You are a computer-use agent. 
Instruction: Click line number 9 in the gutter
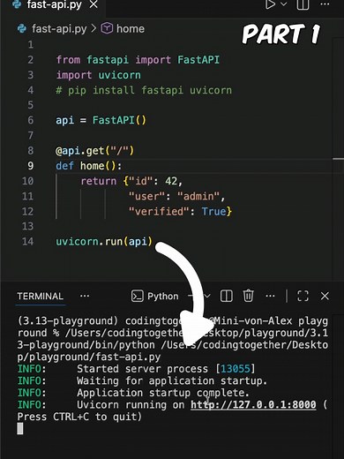[x=31, y=166]
